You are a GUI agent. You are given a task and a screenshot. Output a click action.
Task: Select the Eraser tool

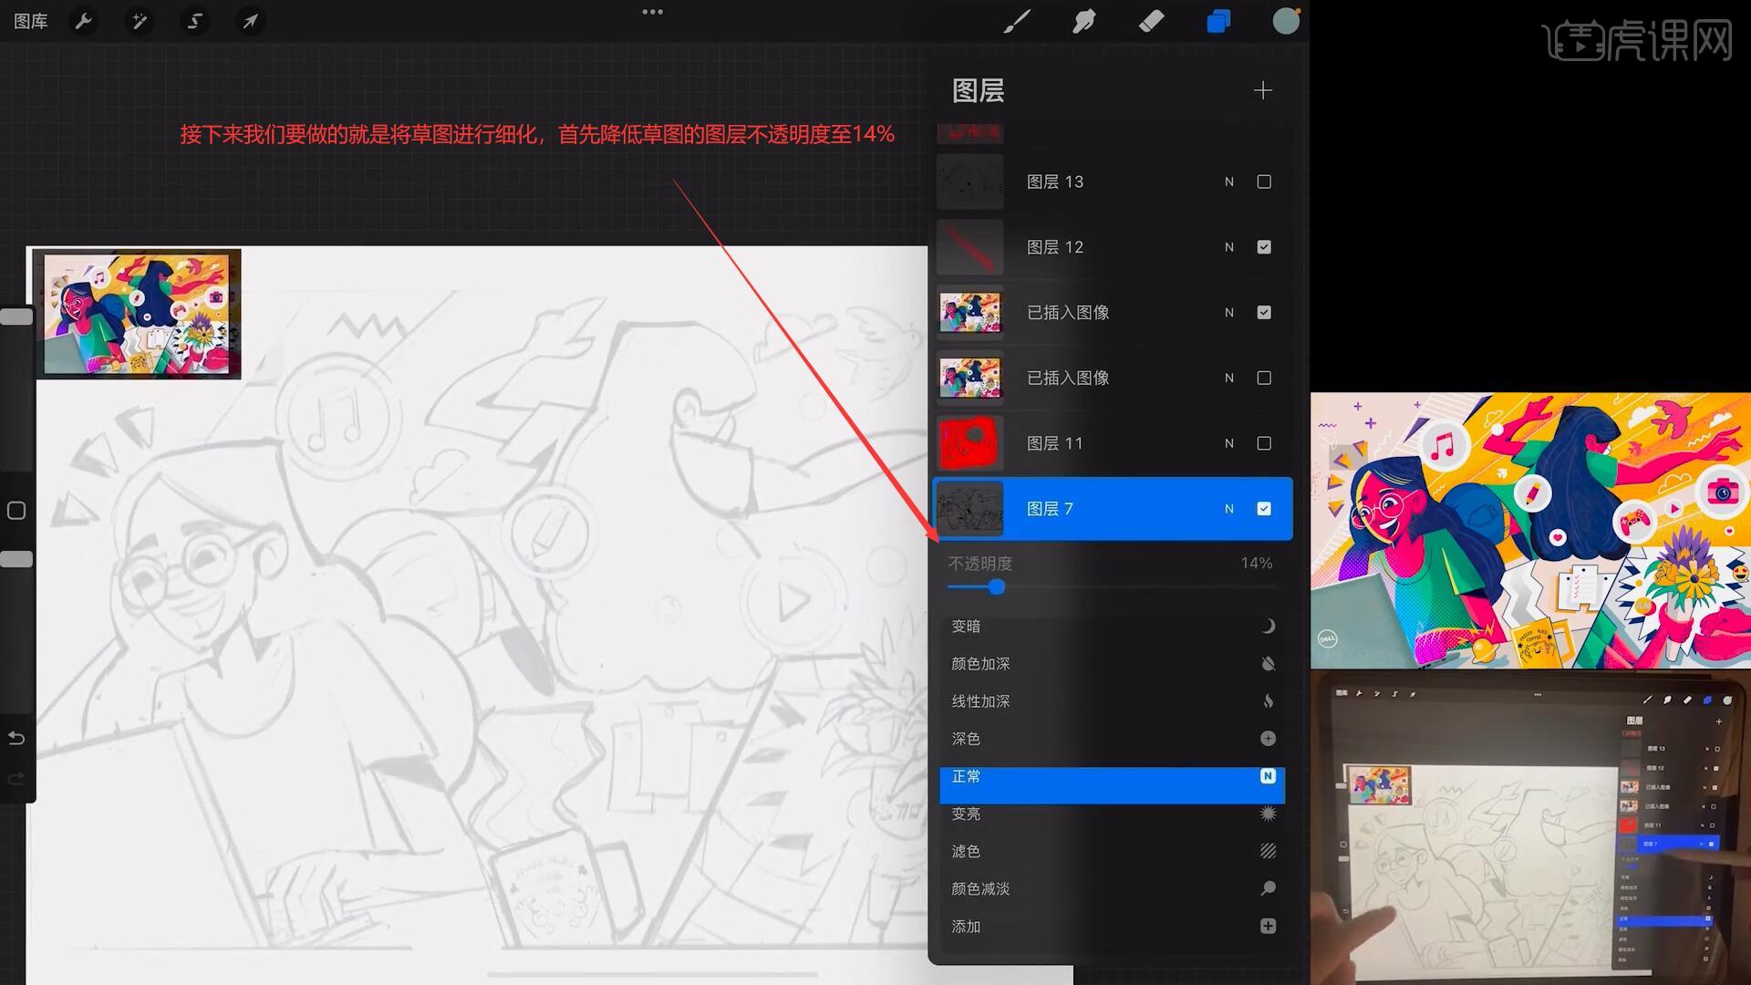[x=1151, y=21]
